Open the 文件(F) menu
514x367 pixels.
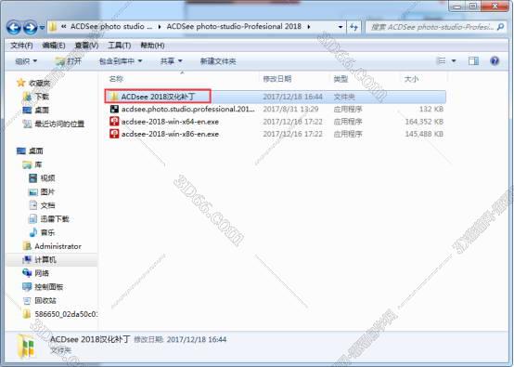coord(21,46)
